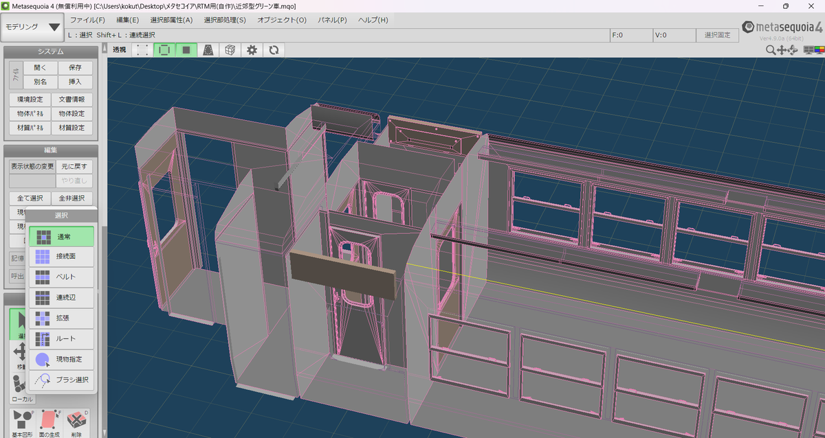Open the パネル(P) menu
This screenshot has height=438, width=825.
coord(333,20)
